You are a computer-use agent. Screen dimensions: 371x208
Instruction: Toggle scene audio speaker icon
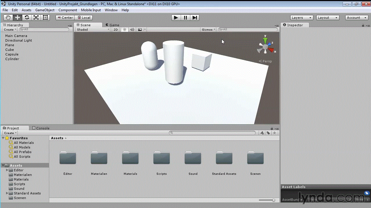tap(132, 29)
